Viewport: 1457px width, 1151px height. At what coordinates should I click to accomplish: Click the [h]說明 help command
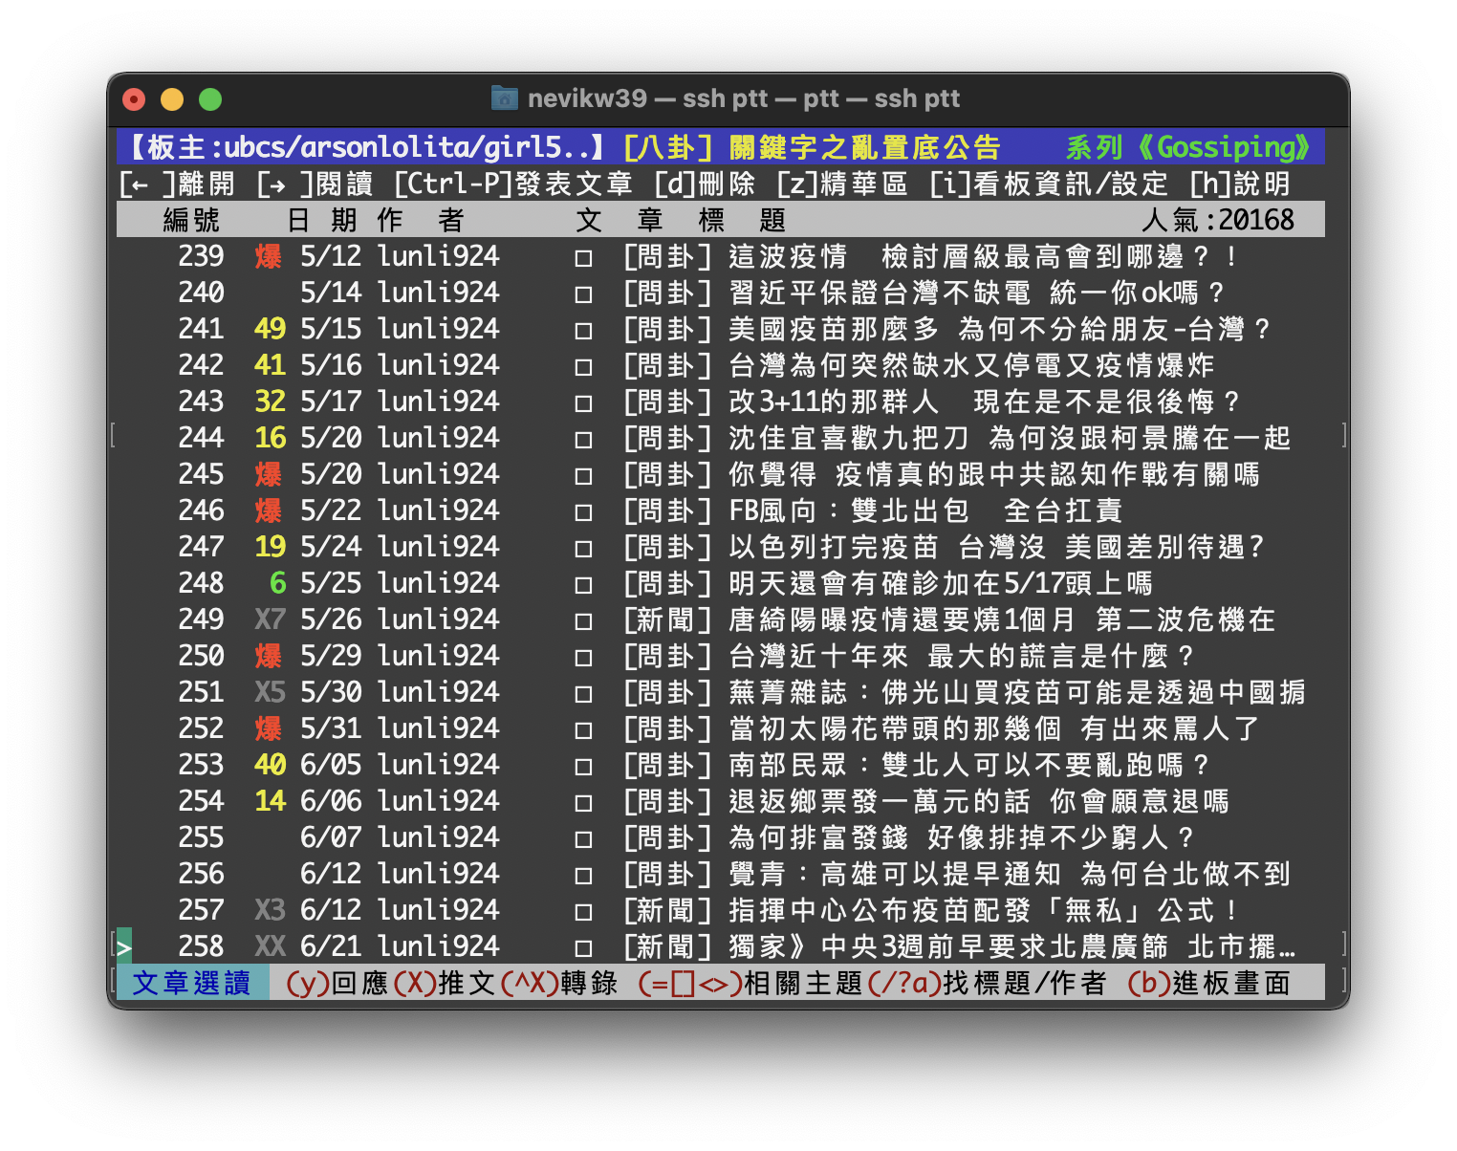pos(1240,184)
